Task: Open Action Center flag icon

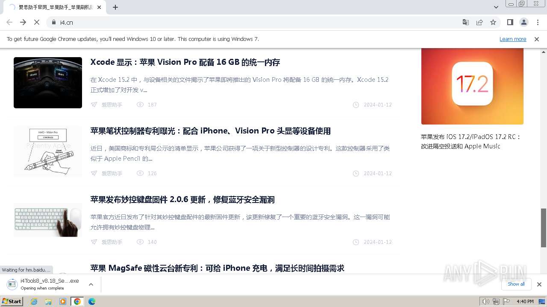Action: pyautogui.click(x=506, y=301)
